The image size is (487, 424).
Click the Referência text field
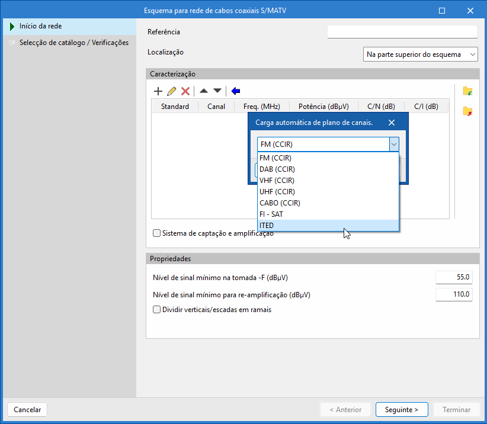point(402,32)
